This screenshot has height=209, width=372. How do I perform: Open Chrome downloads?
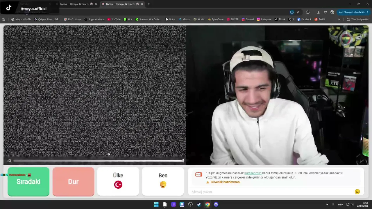(318, 12)
